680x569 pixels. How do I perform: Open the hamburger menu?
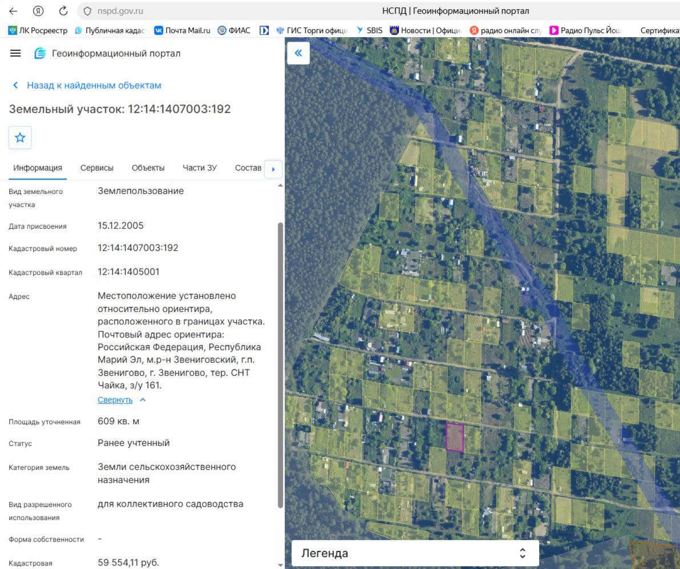click(x=15, y=53)
